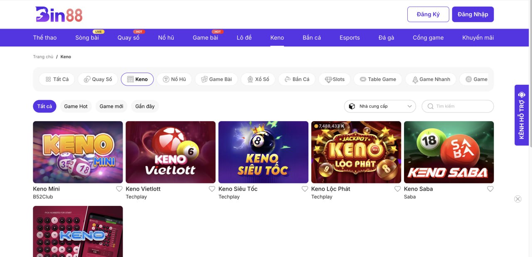Viewport: 532px width, 257px height.
Task: Expand the Nhà cung cấp dropdown
Action: (380, 106)
